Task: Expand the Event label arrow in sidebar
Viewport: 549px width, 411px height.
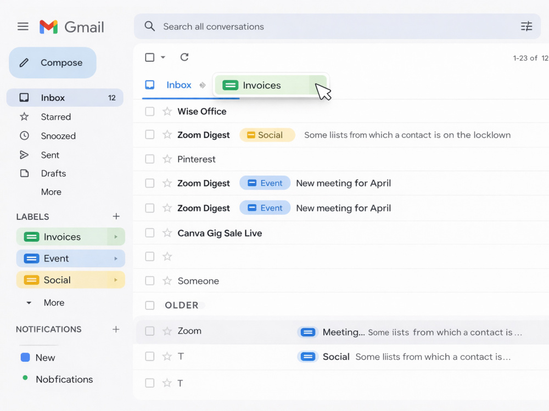Action: click(x=116, y=258)
